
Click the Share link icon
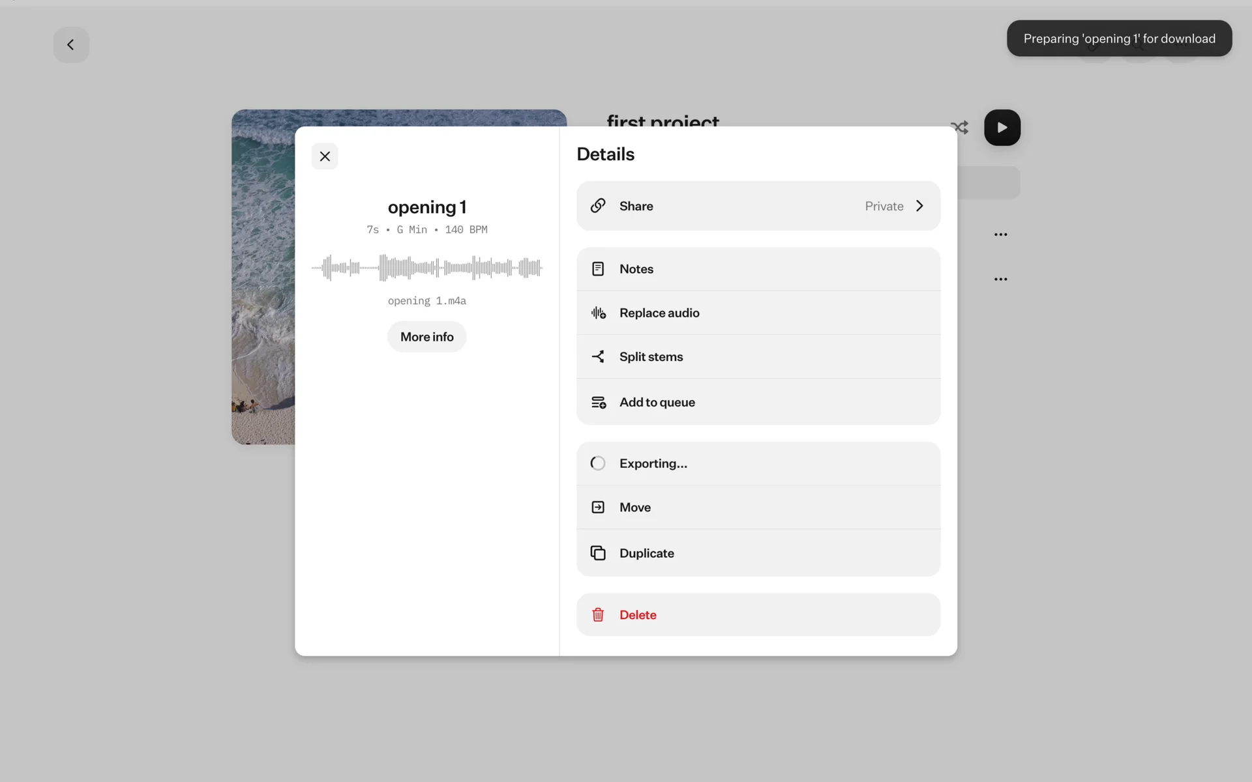point(598,206)
